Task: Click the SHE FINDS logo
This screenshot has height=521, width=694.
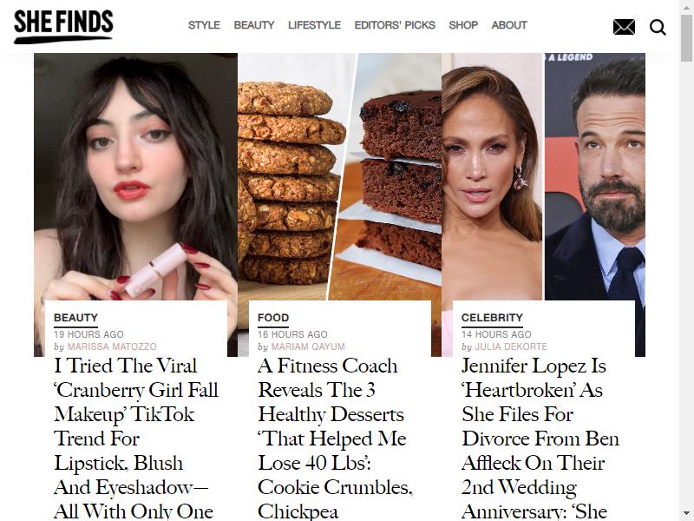Action: coord(63,27)
